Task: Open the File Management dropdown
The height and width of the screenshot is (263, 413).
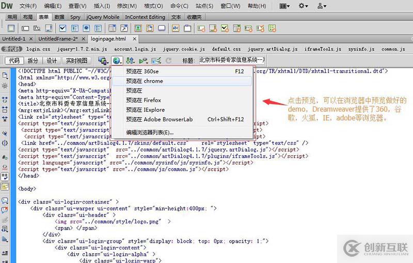Action: click(x=130, y=61)
